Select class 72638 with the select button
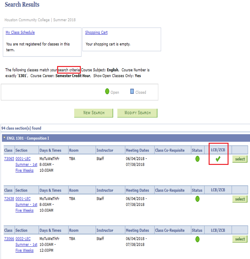 240,199
